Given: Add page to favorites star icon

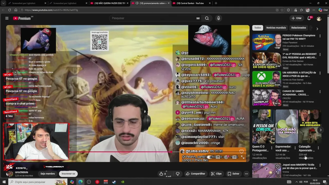Looking at the screenshot, I should (282, 10).
